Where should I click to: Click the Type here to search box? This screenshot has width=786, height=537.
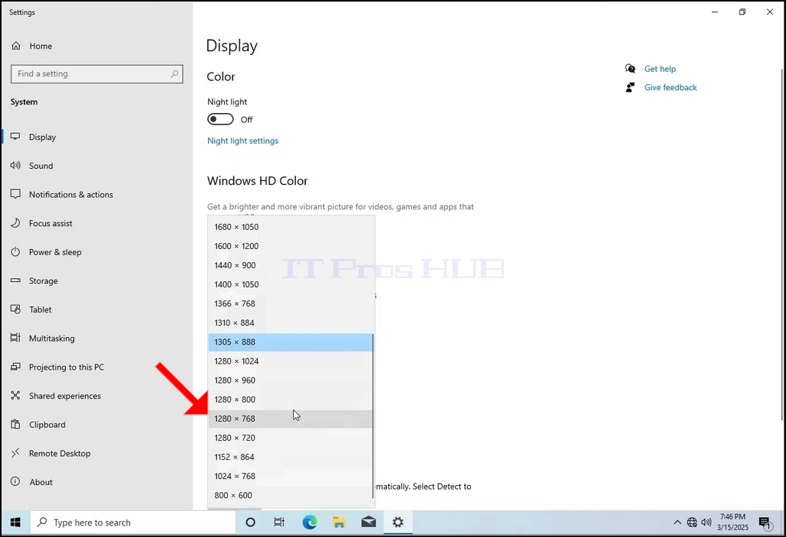coord(133,522)
